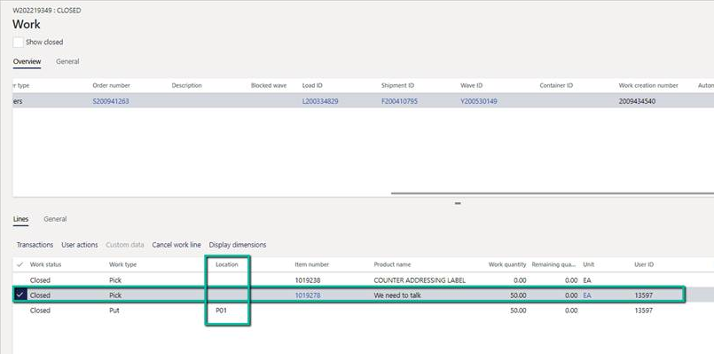Click the Location column header
The image size is (714, 354).
(227, 264)
